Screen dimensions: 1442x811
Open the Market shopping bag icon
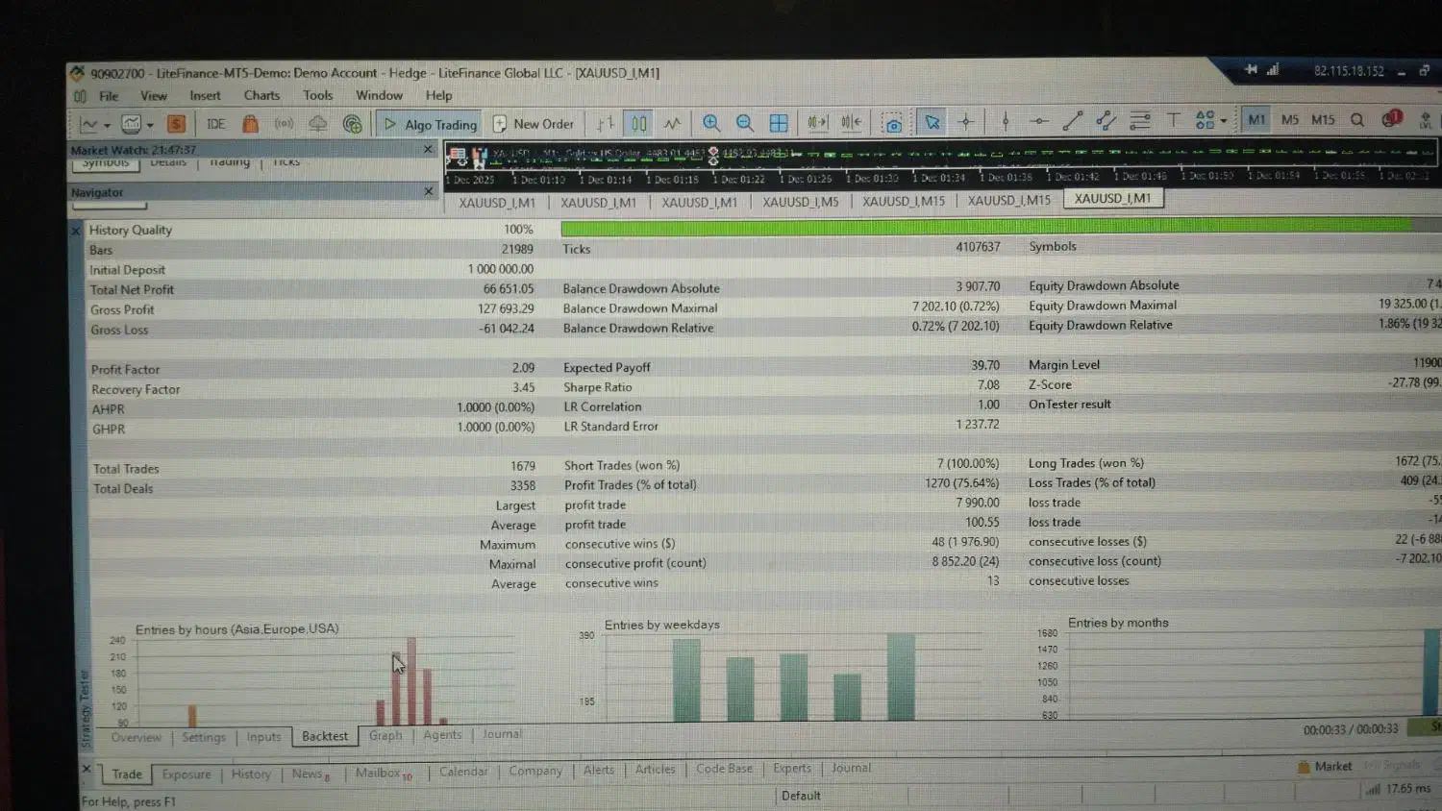250,124
